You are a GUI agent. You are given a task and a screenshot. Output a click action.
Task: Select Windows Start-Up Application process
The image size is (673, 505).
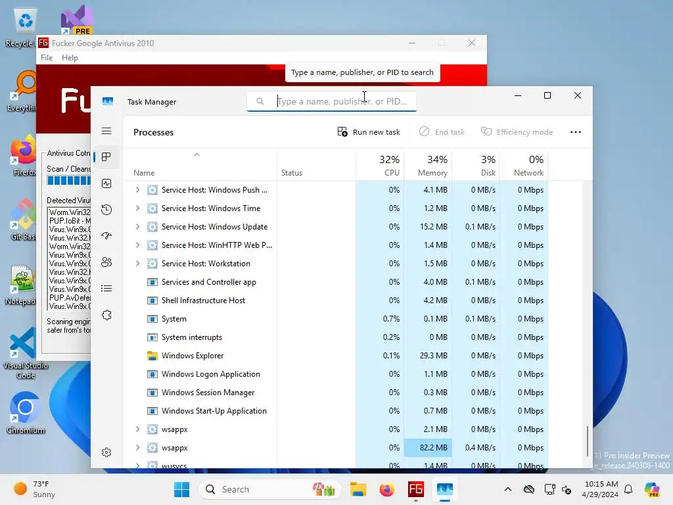tap(336, 411)
